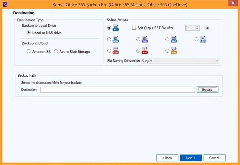
Task: Click the MSG file format icon
Action: (116, 39)
